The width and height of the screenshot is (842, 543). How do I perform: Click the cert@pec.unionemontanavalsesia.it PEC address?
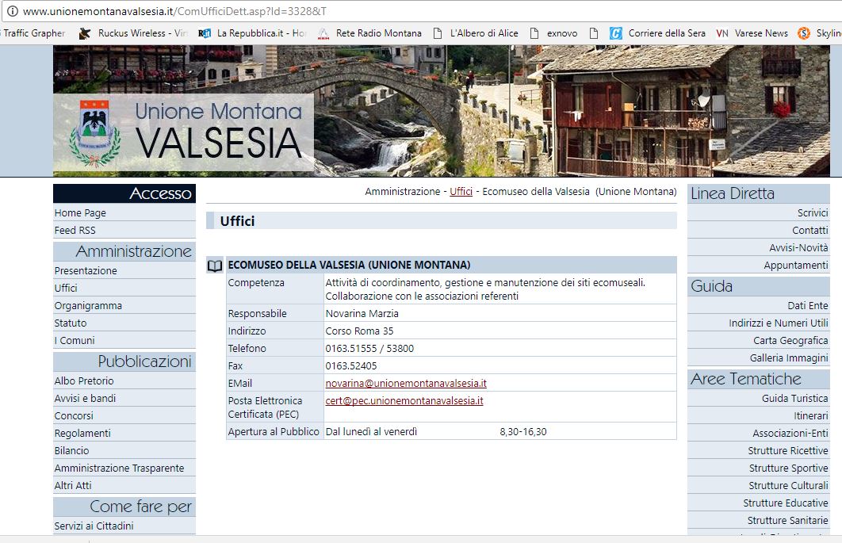point(404,400)
